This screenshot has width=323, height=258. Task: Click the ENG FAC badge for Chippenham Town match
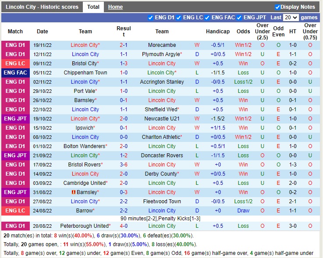point(15,73)
